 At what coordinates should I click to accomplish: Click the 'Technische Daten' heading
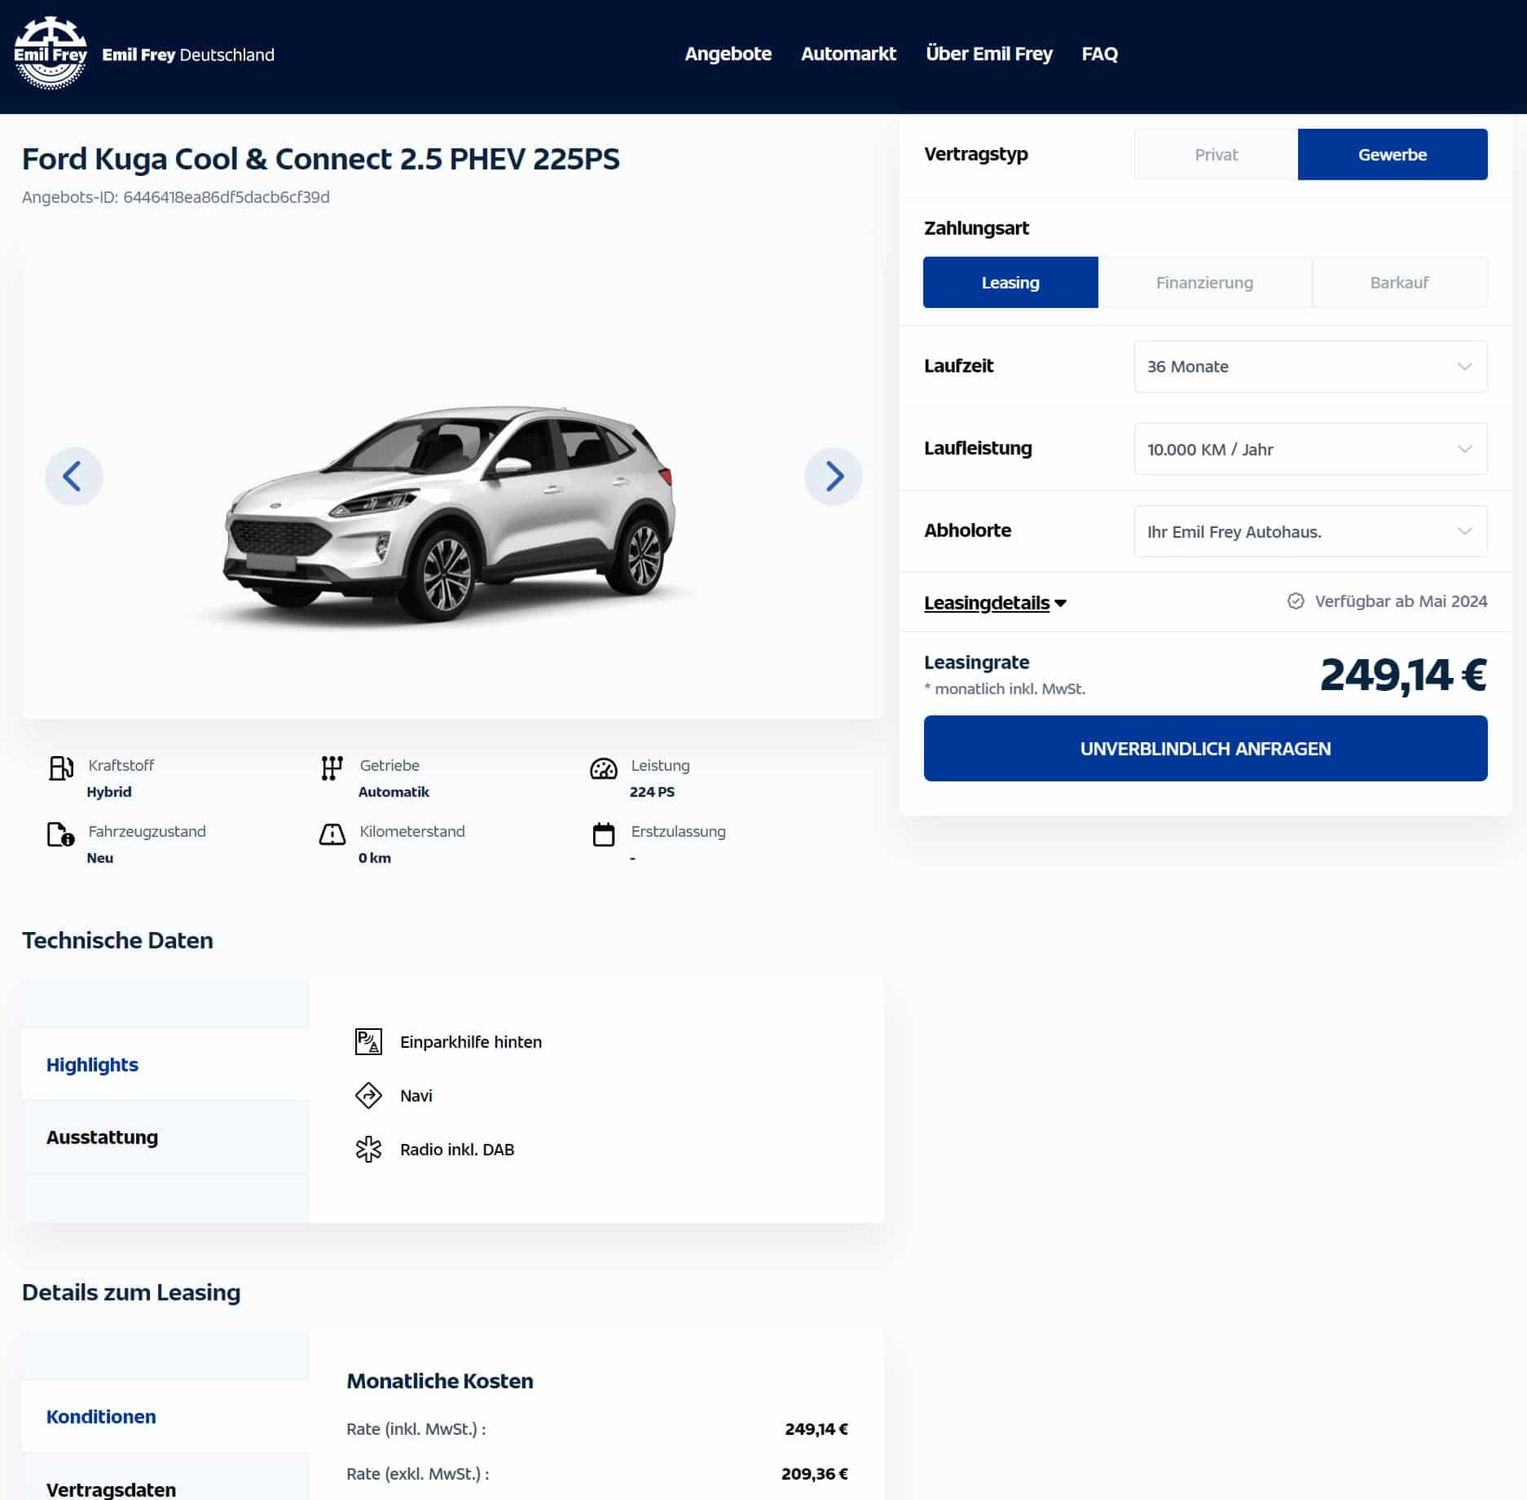pyautogui.click(x=117, y=940)
